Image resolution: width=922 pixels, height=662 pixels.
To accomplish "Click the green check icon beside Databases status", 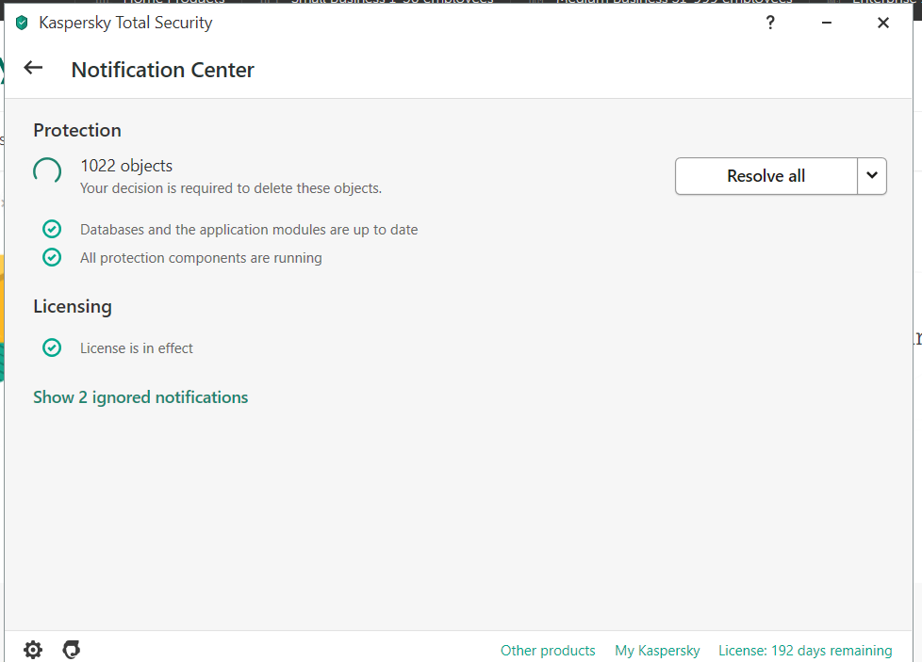I will coord(52,229).
